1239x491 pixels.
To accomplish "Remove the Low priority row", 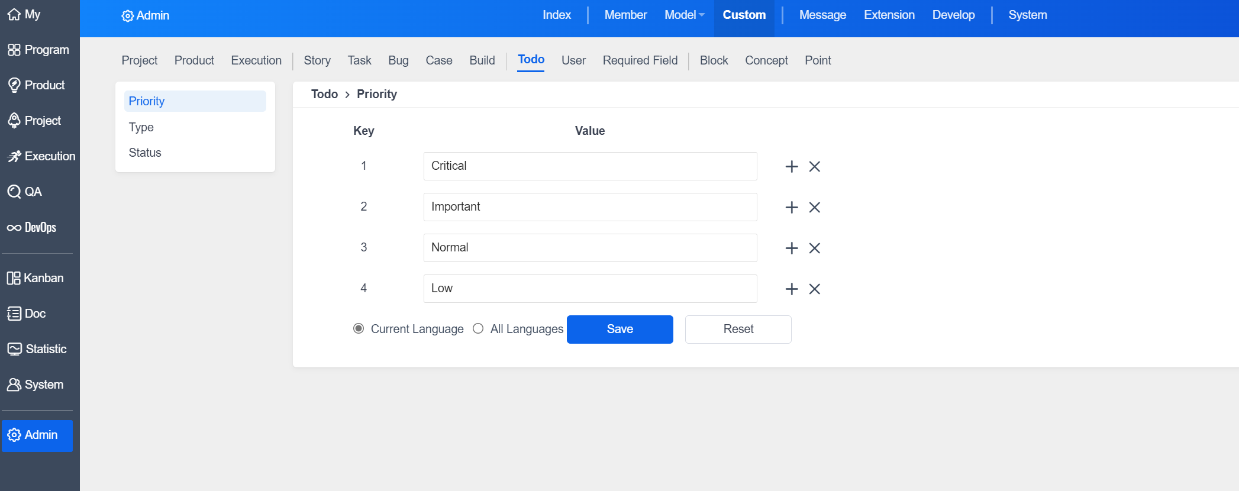I will [x=814, y=289].
